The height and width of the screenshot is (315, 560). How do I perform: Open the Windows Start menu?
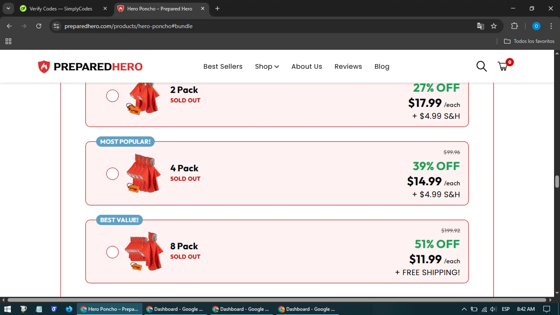point(7,309)
